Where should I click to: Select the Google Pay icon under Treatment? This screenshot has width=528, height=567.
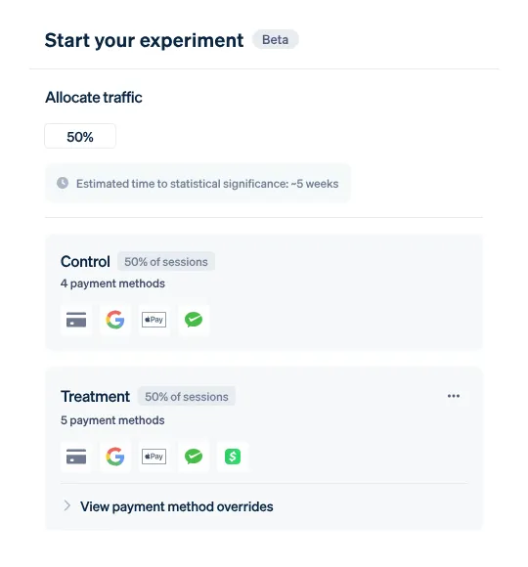[x=115, y=457]
